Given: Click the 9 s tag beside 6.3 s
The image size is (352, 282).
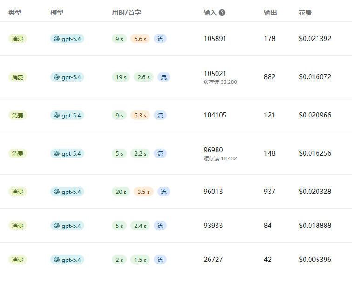Looking at the screenshot, I should tap(119, 115).
